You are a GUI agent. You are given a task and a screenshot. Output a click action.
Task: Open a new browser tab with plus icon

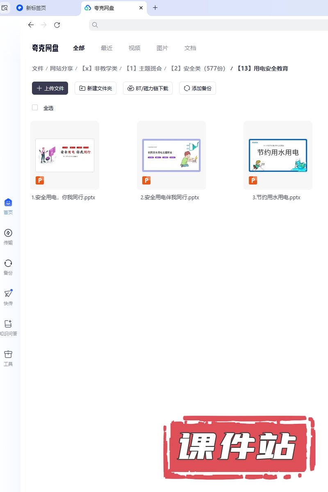(x=155, y=8)
